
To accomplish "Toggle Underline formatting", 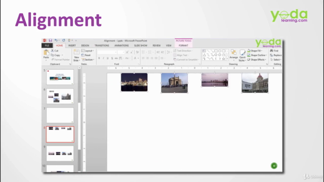I will click(108, 58).
